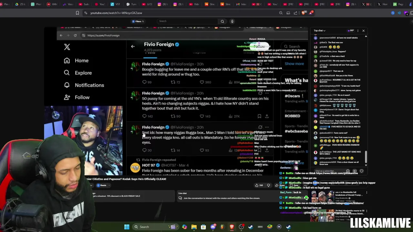
Task: Open Follow in the X sidebar
Action: click(76, 97)
